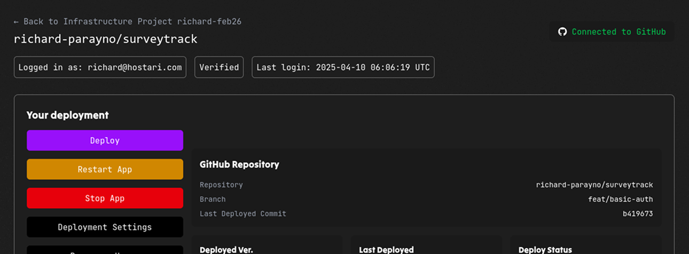The width and height of the screenshot is (689, 254).
Task: Click the Connected to GitHub badge
Action: (612, 31)
